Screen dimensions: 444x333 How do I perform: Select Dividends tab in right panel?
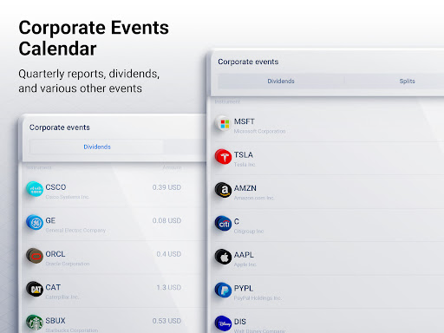click(281, 82)
